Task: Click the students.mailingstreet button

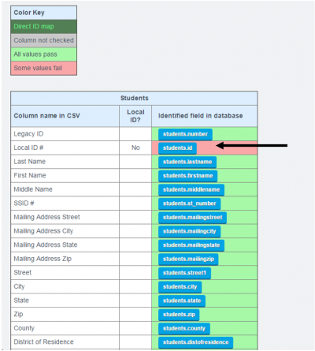Action: pos(192,218)
